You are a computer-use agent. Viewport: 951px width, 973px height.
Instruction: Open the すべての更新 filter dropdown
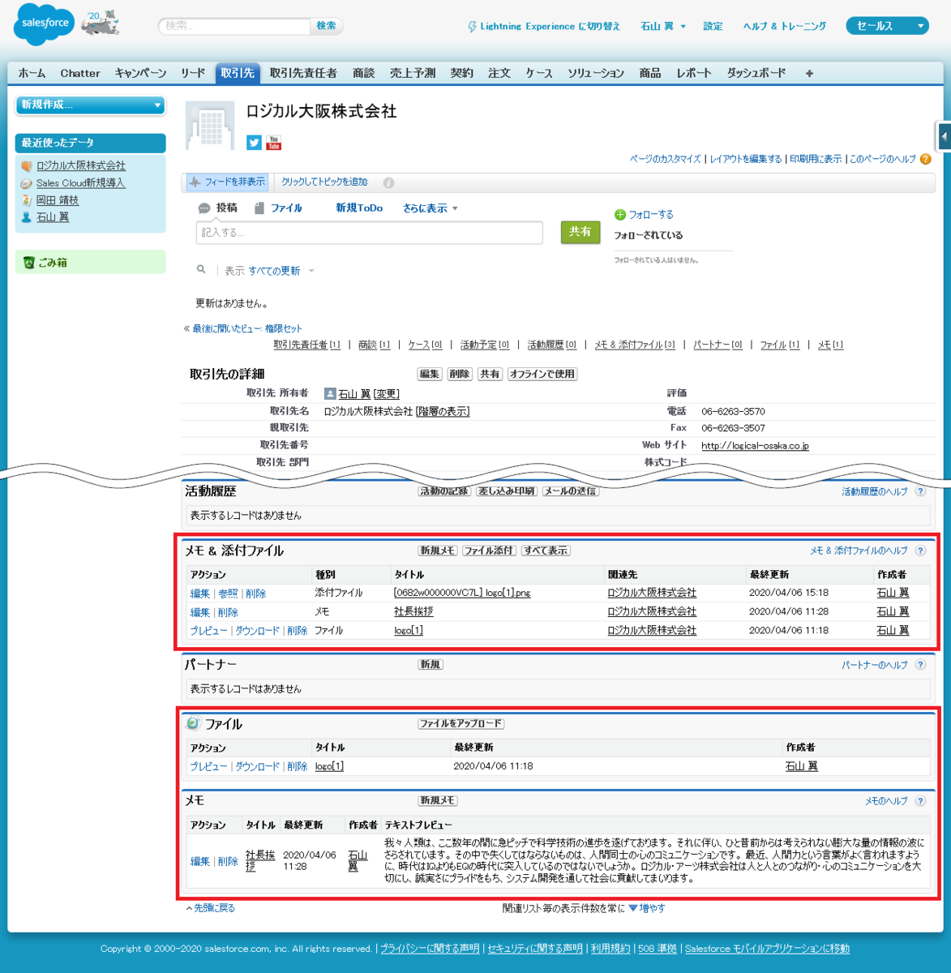(281, 271)
